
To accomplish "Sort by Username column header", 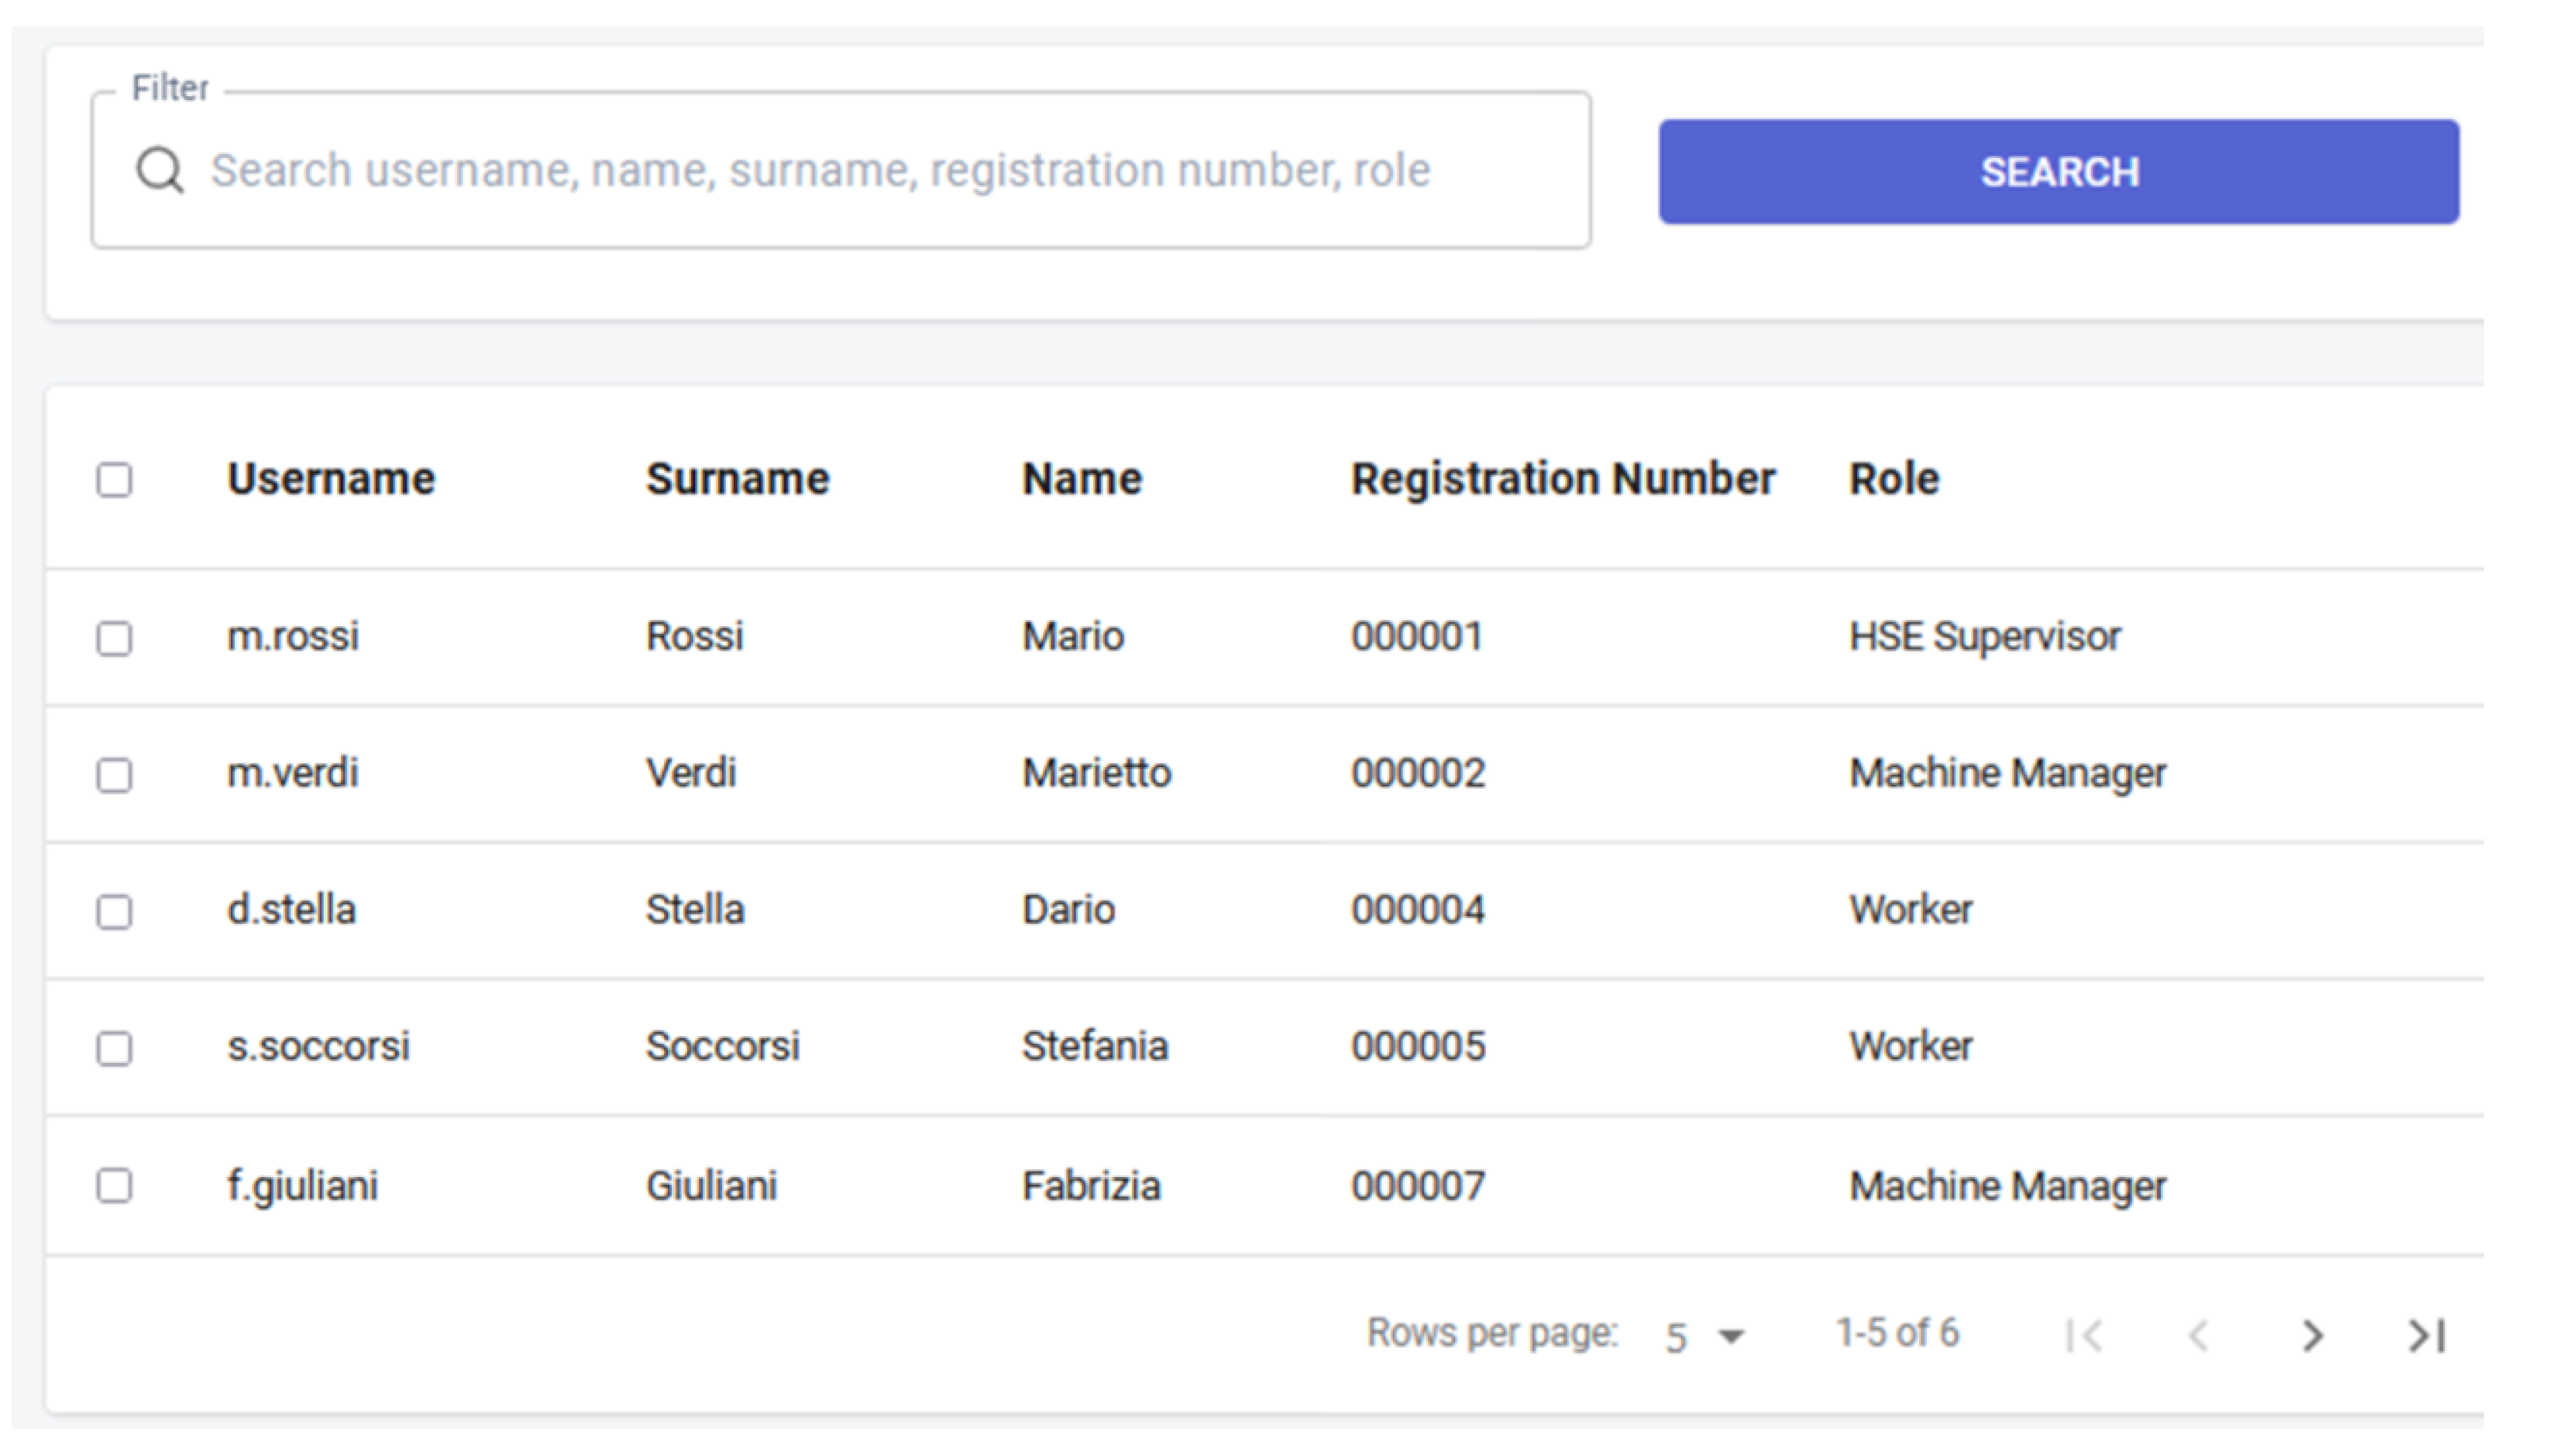I will (x=331, y=479).
